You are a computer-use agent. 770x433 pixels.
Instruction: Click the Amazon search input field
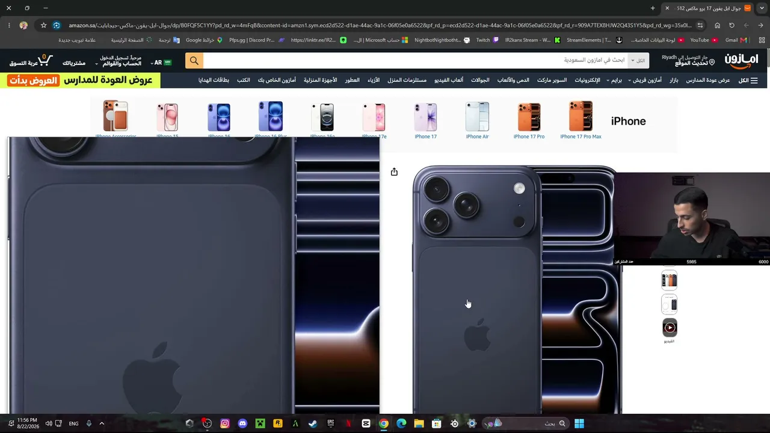(414, 60)
